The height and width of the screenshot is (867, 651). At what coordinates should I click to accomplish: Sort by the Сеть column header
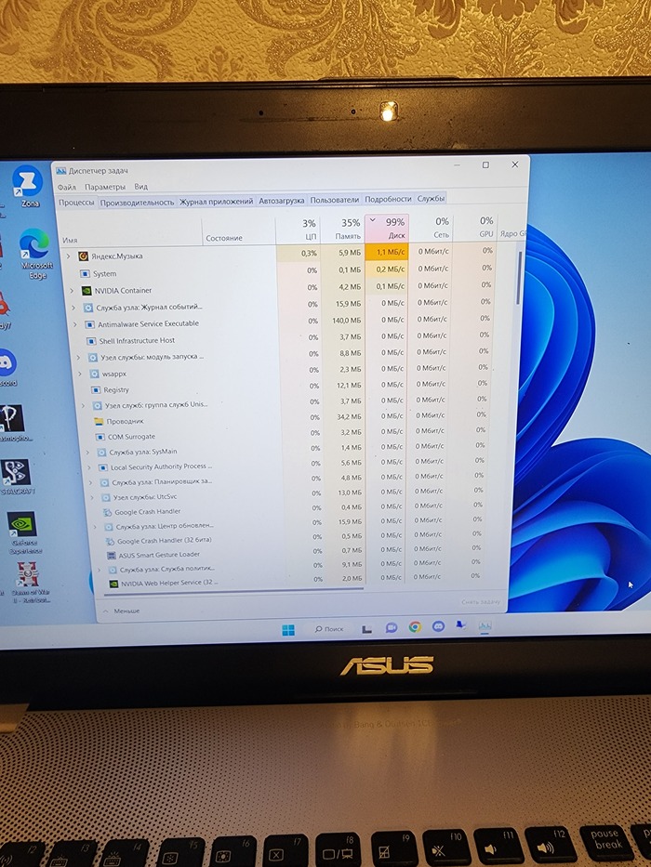(x=431, y=228)
